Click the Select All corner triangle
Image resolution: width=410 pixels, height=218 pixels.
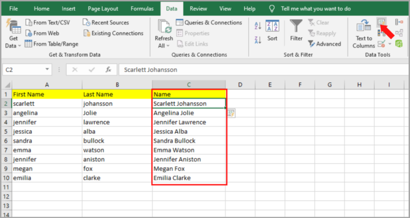[7, 85]
